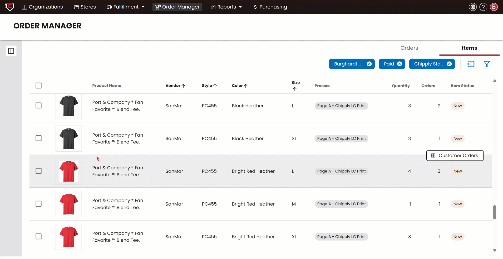Remove the Burghardt filter chip
This screenshot has height=259, width=503.
point(369,64)
